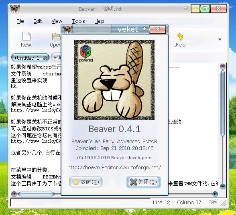Image resolution: width=236 pixels, height=215 pixels.
Task: Close the veket About dialog via title bar X
Action: 158,29
